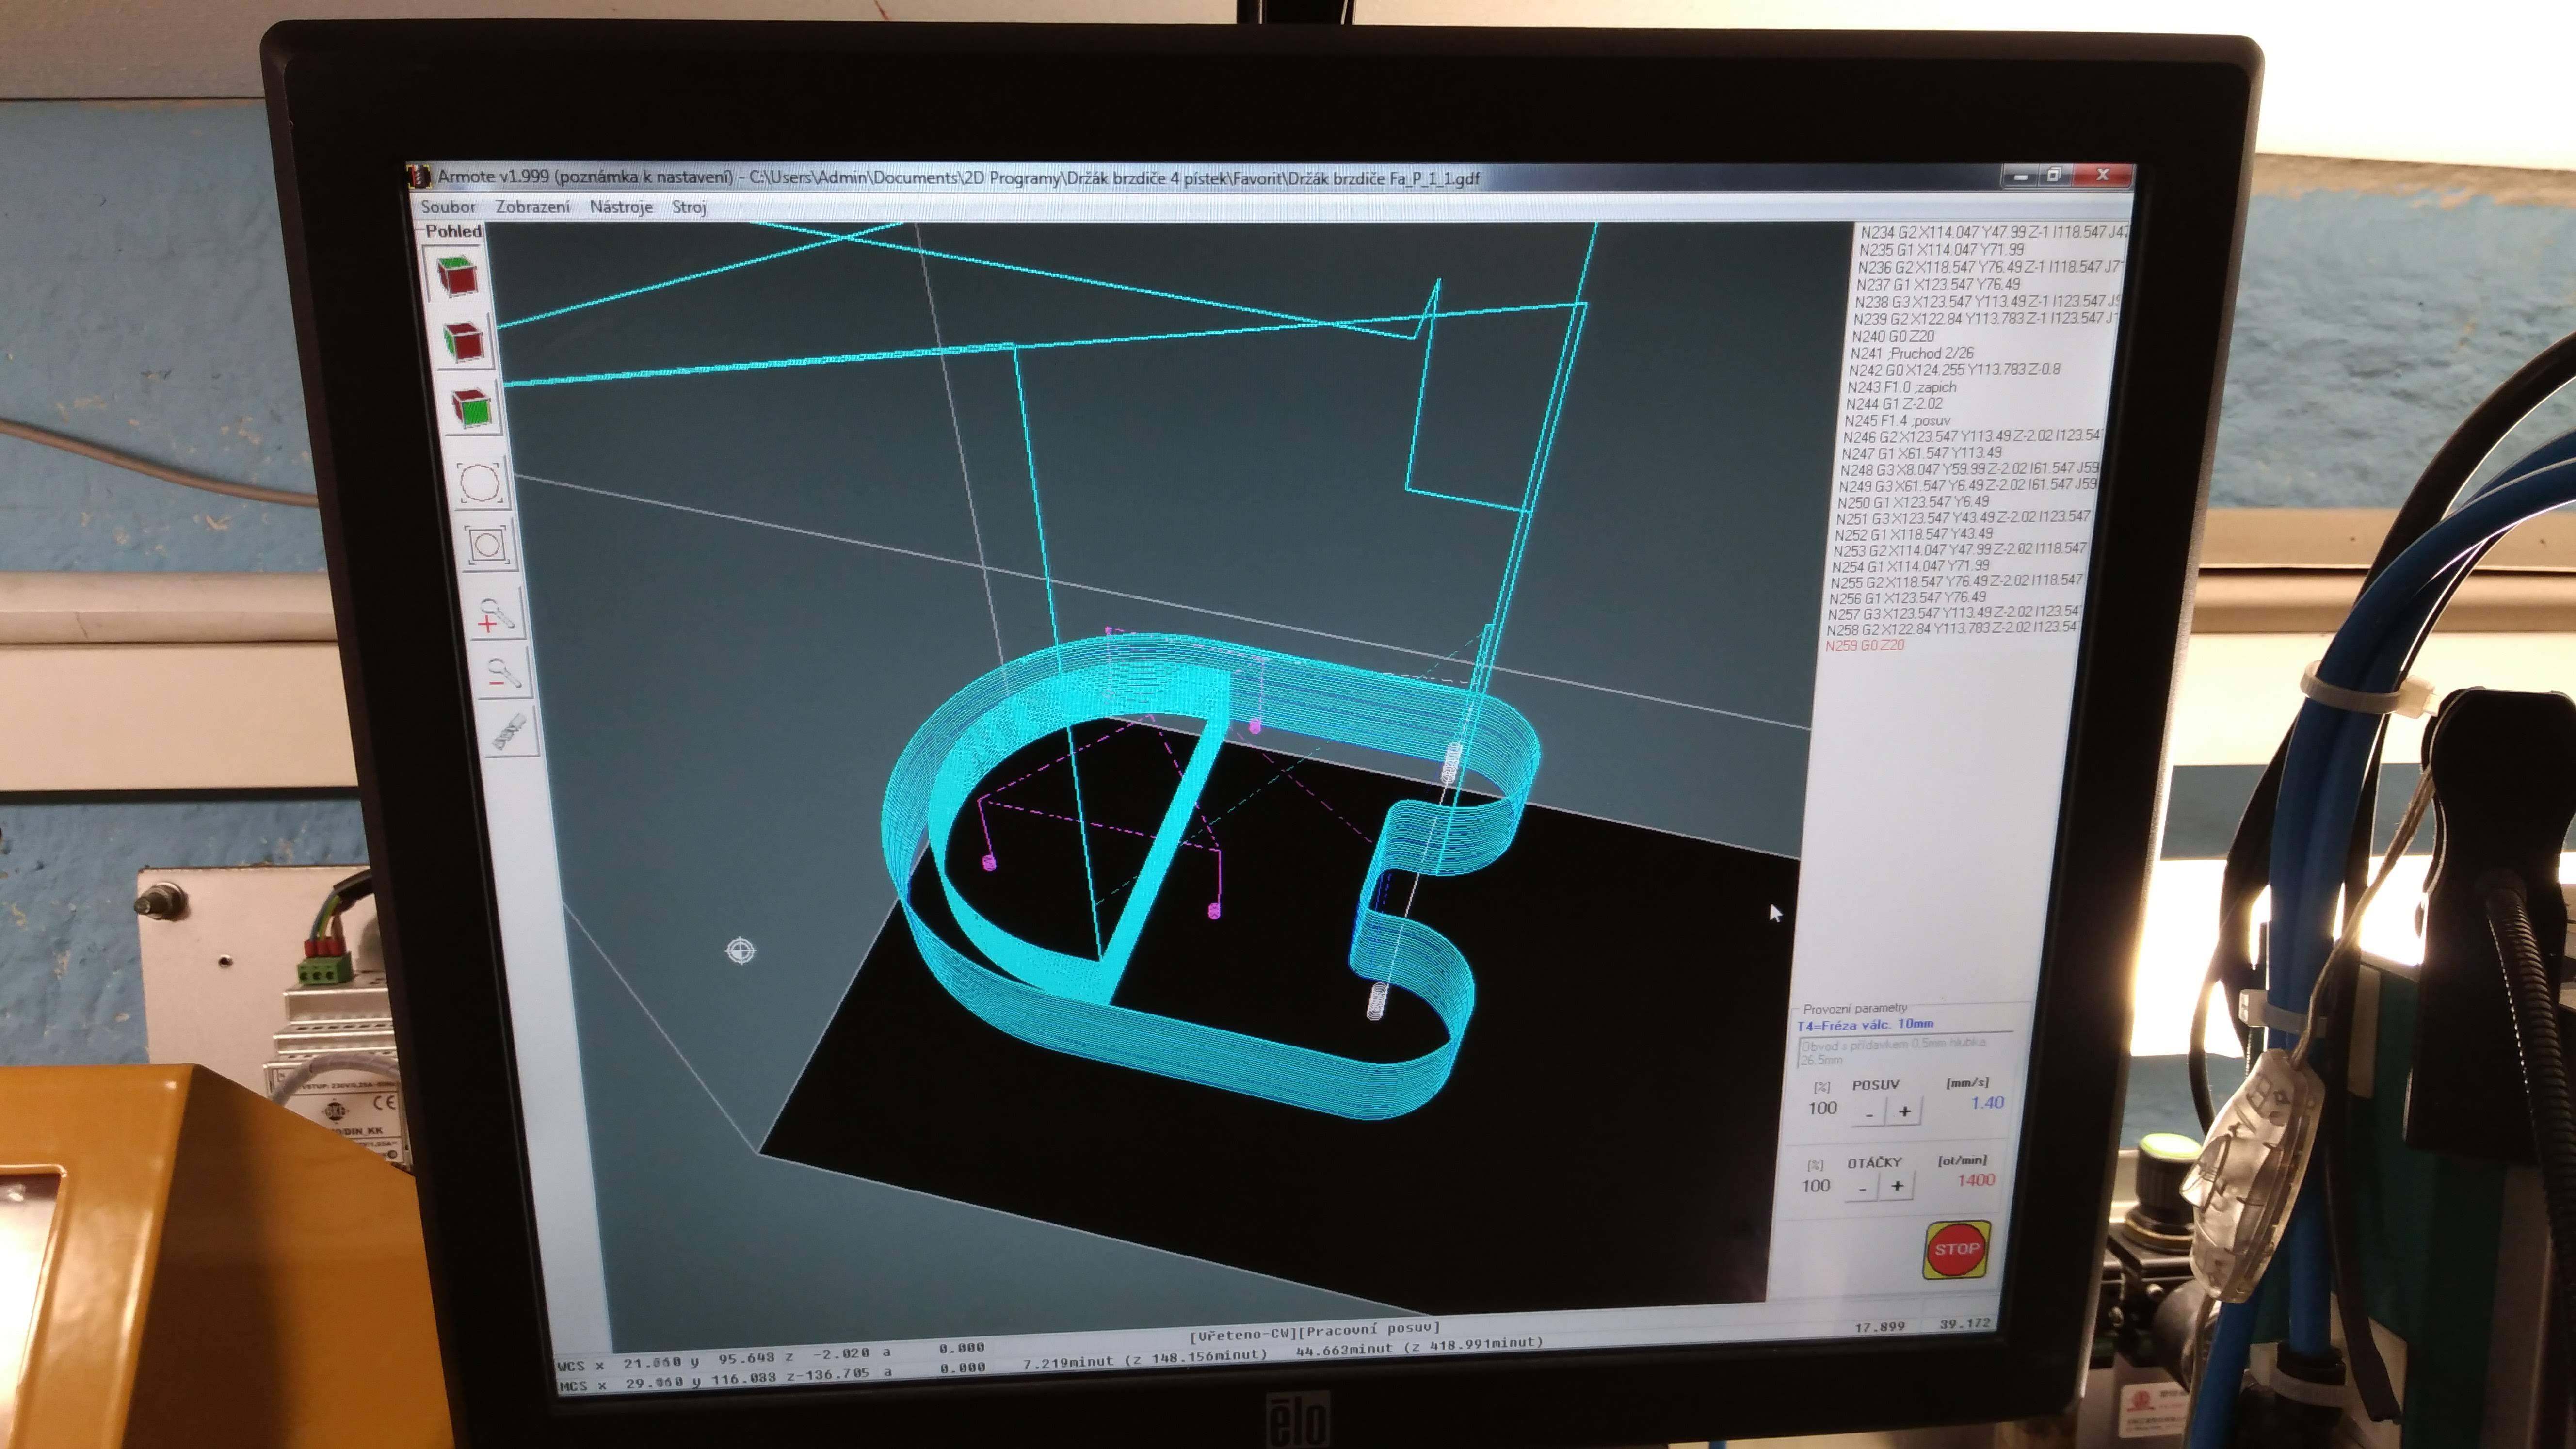The image size is (2576, 1449).
Task: Select G-code line N259 G0 Z20
Action: [x=1864, y=646]
